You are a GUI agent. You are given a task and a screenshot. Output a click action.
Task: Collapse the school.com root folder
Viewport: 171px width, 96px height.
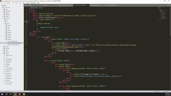(2, 7)
